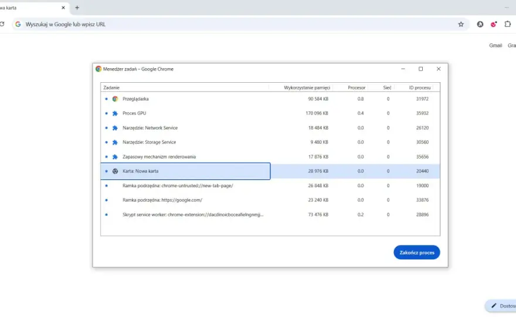Click the CPU value 0.8
This screenshot has width=516, height=317.
click(x=361, y=99)
